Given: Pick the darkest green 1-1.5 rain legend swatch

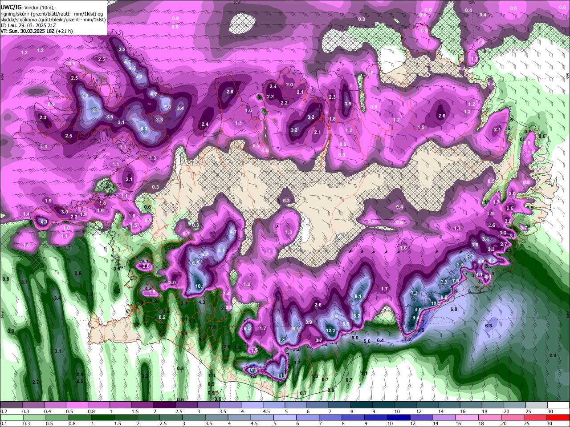Looking at the screenshot, I should pyautogui.click(x=102, y=417).
